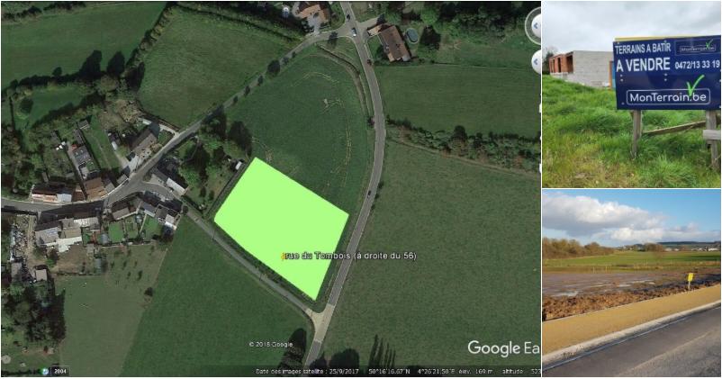Viewport: 722px width, 379px height.
Task: Click the left arrow on the move joystick
Action: coord(537,61)
